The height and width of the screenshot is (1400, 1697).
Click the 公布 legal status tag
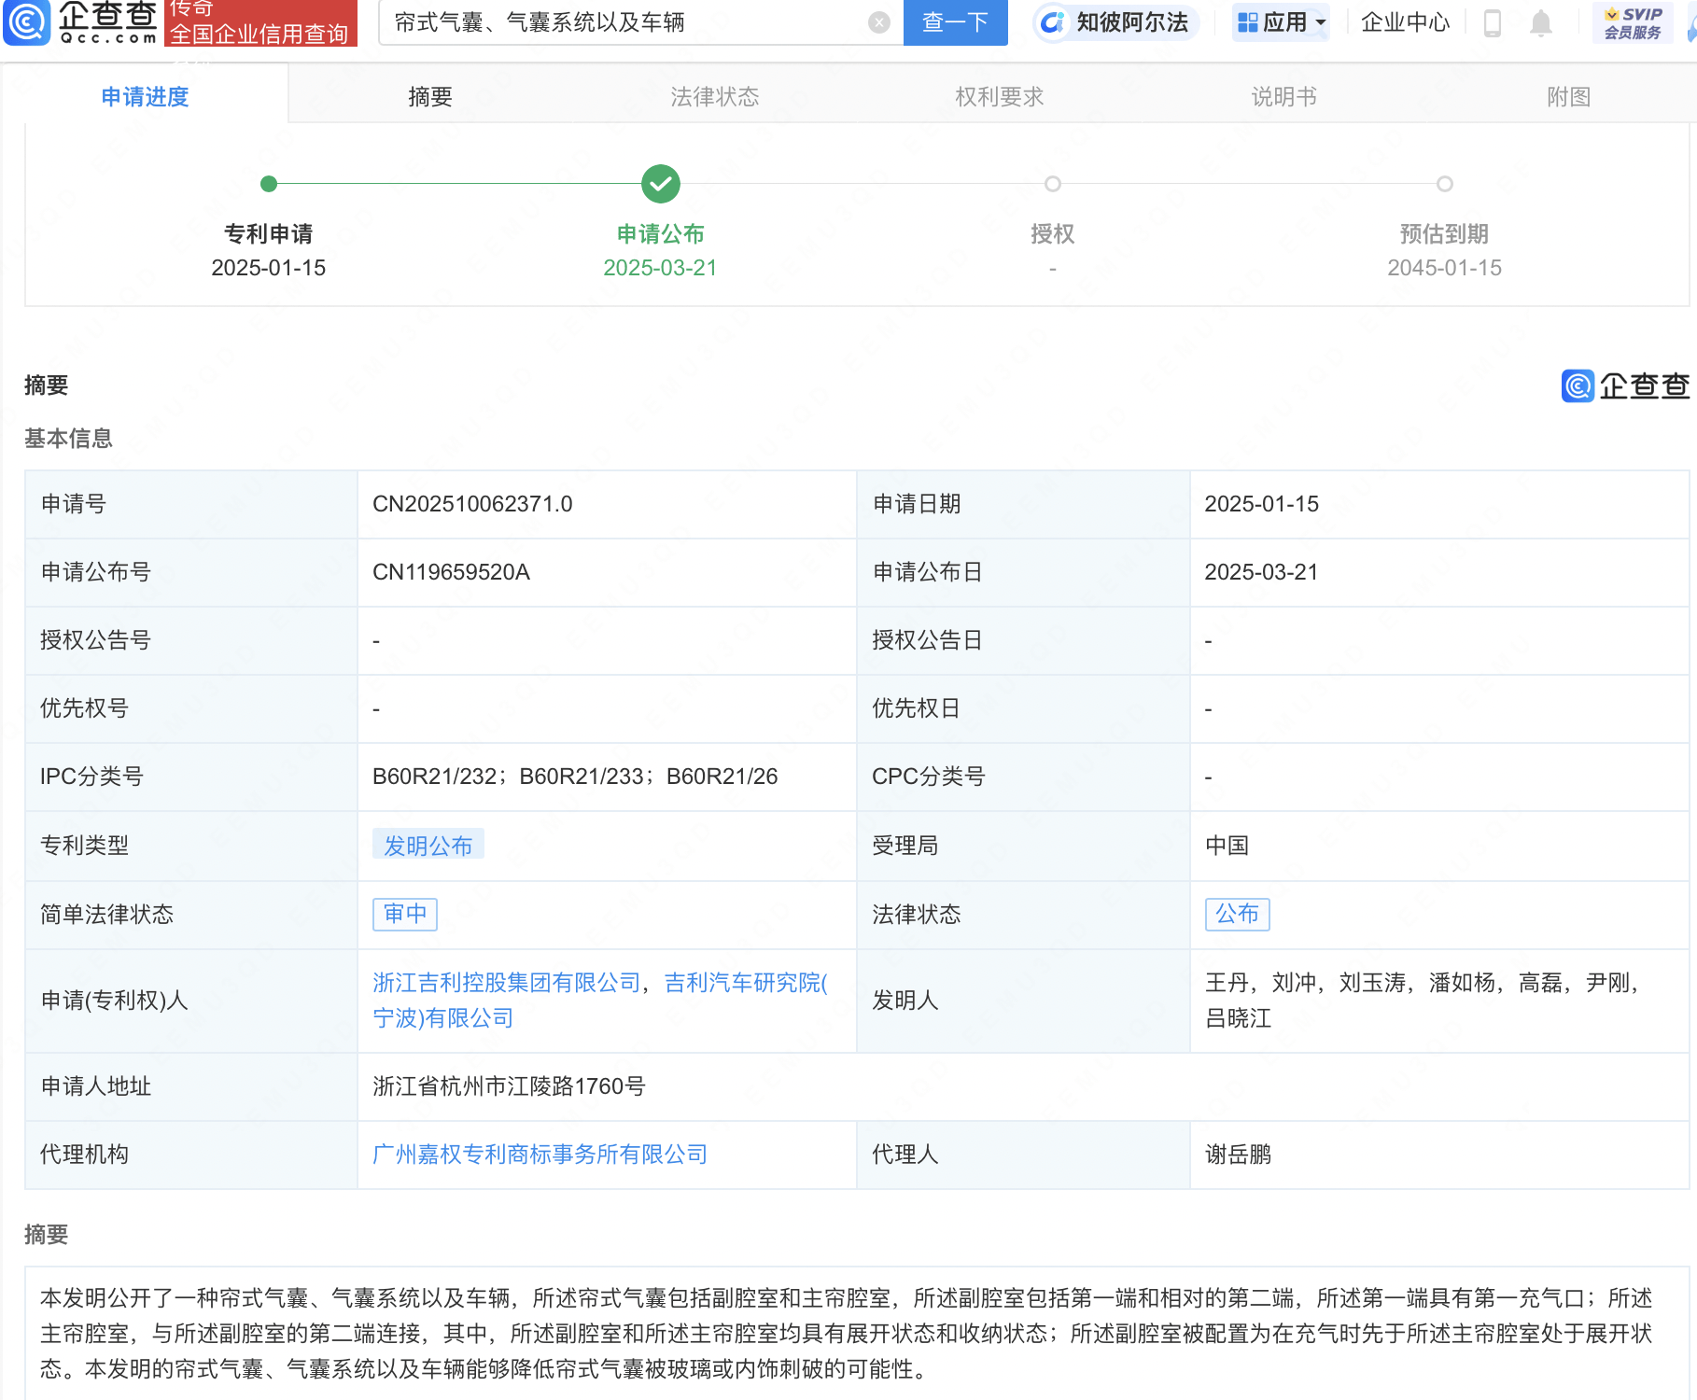pyautogui.click(x=1238, y=914)
